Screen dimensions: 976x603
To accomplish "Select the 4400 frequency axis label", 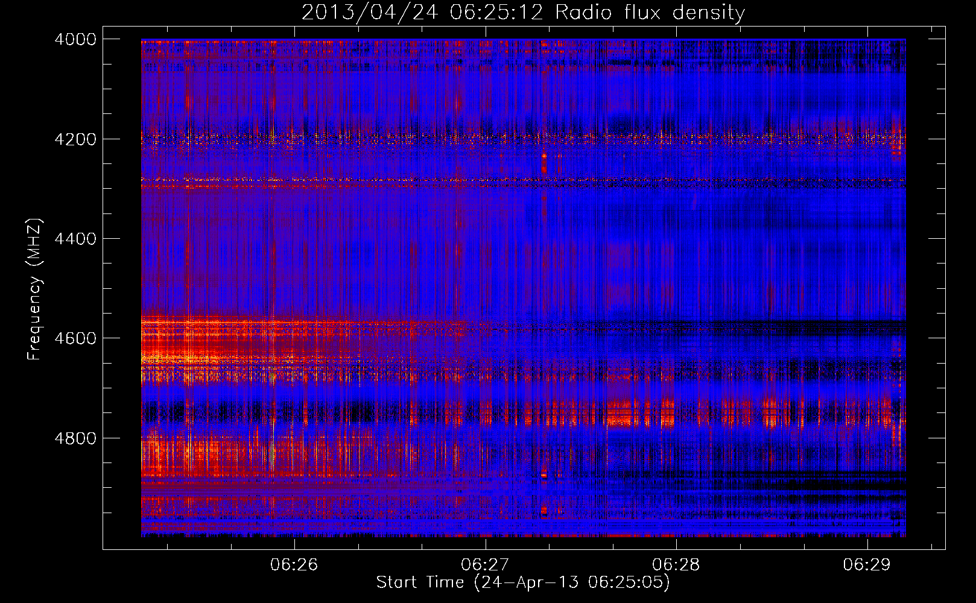I will tap(75, 239).
